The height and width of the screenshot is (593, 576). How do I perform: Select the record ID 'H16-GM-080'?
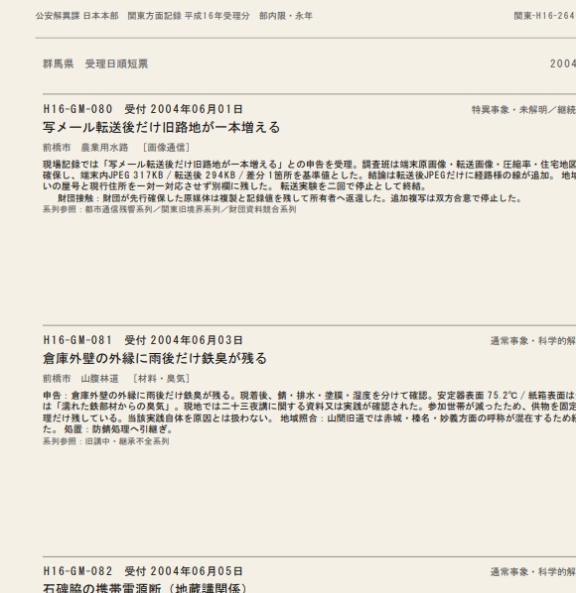tap(77, 109)
